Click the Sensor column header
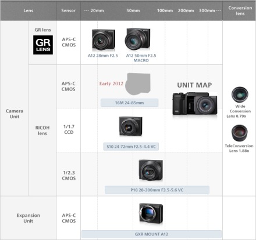The image size is (256, 240). pyautogui.click(x=68, y=10)
